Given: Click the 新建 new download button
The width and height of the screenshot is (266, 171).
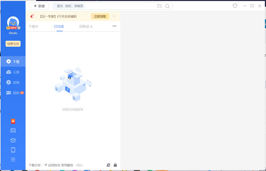Looking at the screenshot, I should pyautogui.click(x=39, y=6).
